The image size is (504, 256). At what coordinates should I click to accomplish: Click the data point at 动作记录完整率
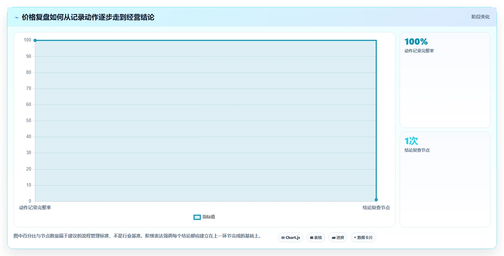[35, 40]
